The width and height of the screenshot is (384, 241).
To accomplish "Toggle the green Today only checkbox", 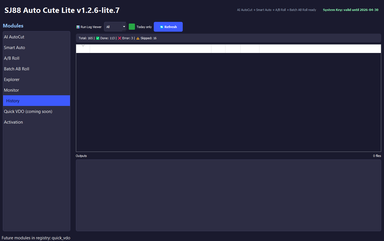I will coord(132,27).
